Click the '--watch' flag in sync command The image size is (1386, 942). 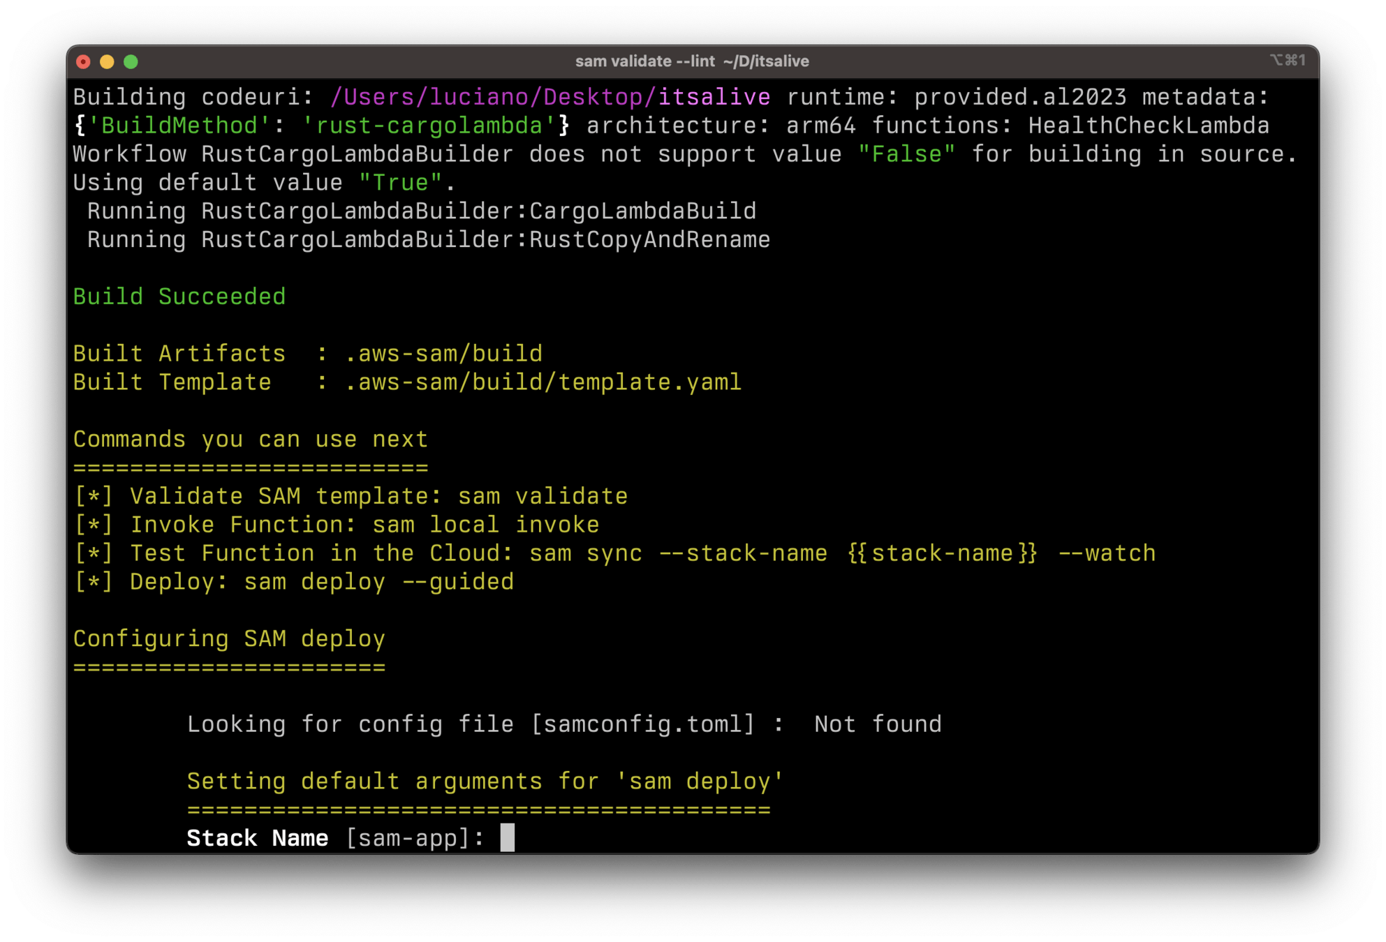pyautogui.click(x=1107, y=553)
